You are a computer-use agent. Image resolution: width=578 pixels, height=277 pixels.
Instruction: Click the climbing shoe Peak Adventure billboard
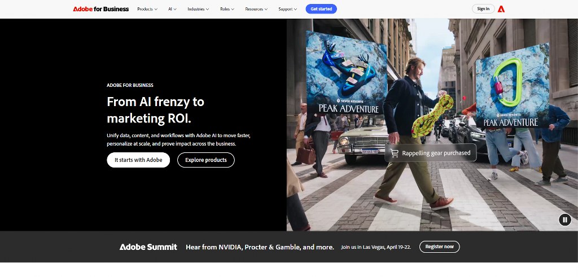click(x=347, y=73)
